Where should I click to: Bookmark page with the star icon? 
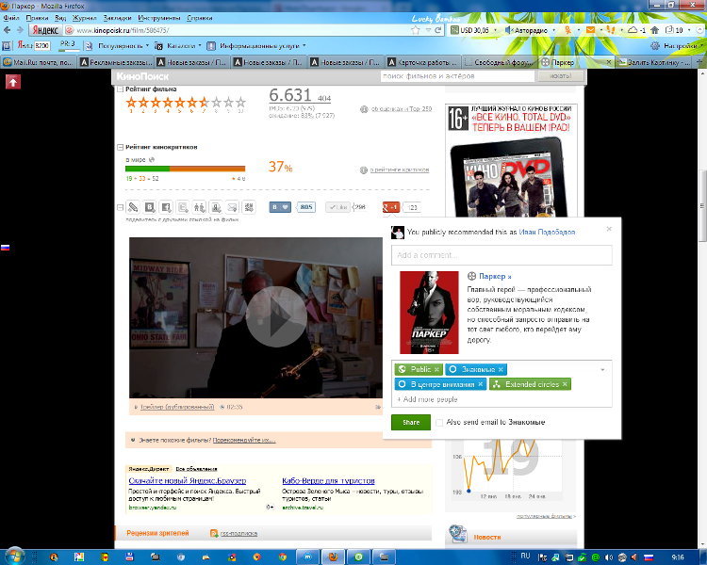click(x=416, y=30)
